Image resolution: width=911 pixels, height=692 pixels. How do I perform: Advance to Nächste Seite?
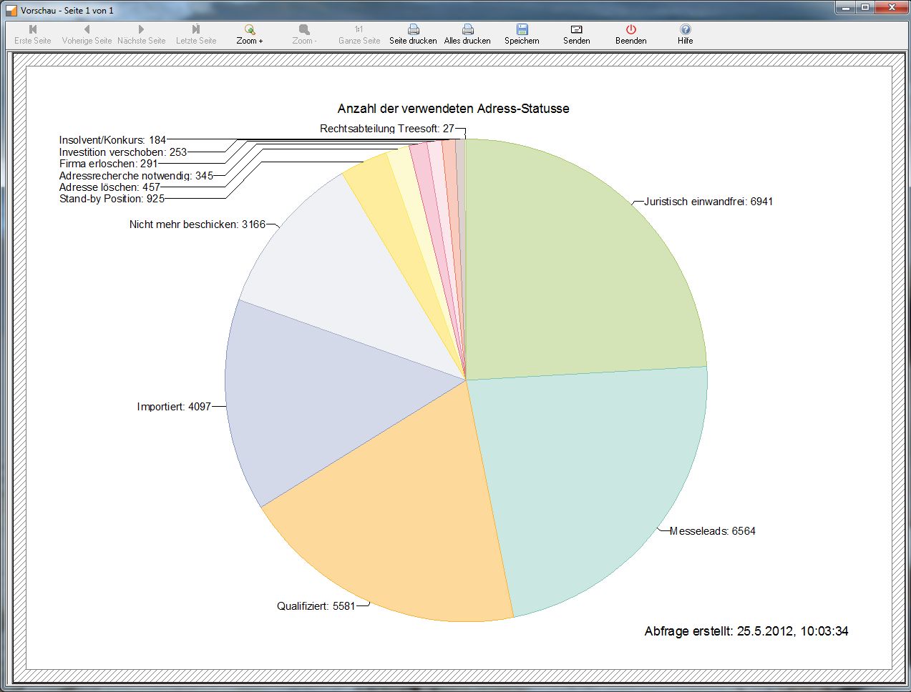141,30
